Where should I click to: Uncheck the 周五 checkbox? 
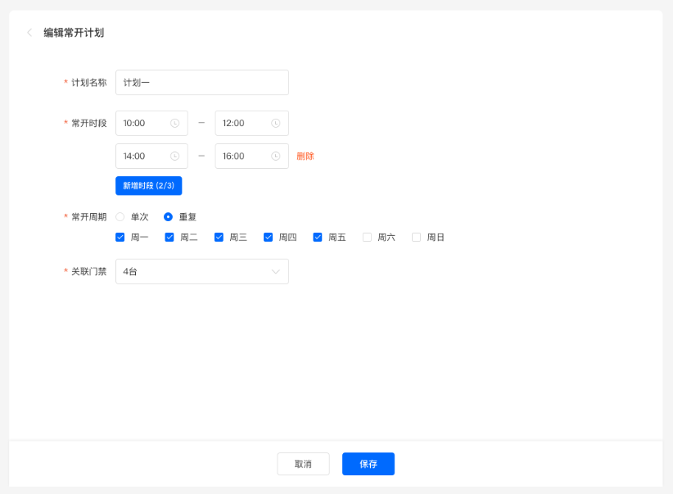click(318, 237)
